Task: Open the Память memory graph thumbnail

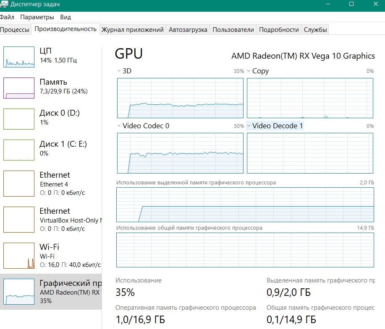Action: (x=19, y=88)
